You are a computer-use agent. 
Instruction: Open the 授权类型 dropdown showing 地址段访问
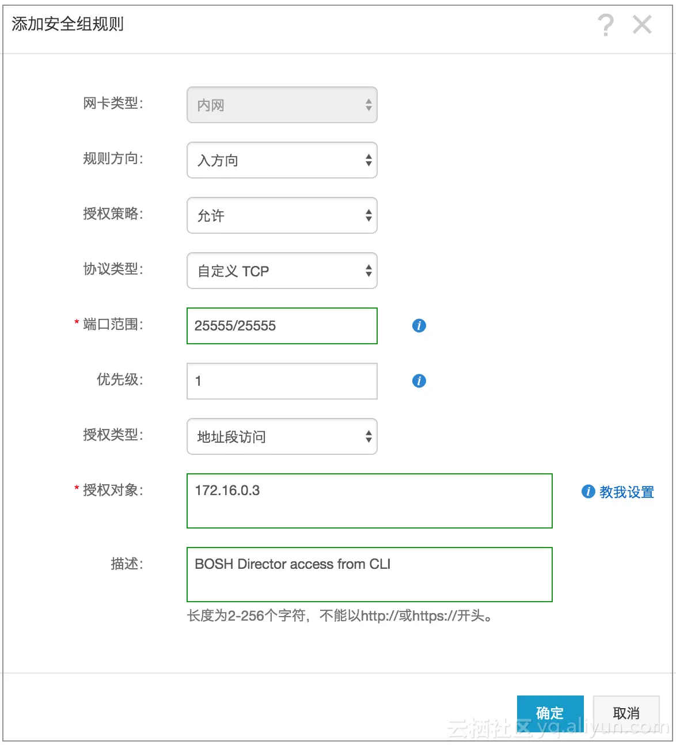(282, 436)
